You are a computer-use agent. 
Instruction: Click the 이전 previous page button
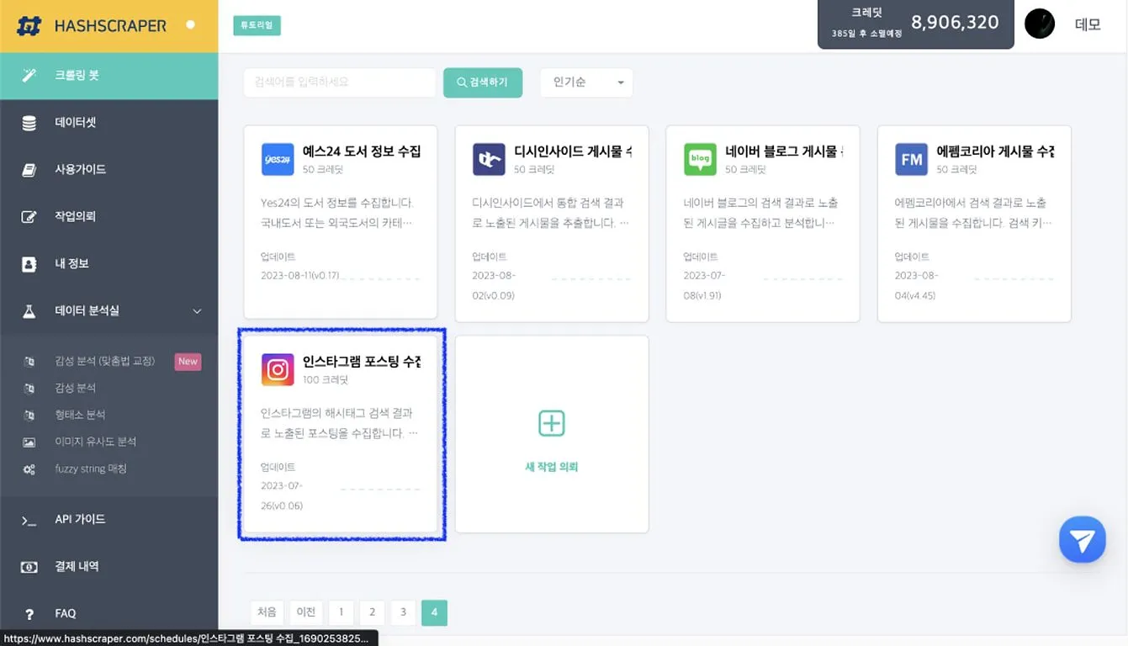(x=306, y=612)
